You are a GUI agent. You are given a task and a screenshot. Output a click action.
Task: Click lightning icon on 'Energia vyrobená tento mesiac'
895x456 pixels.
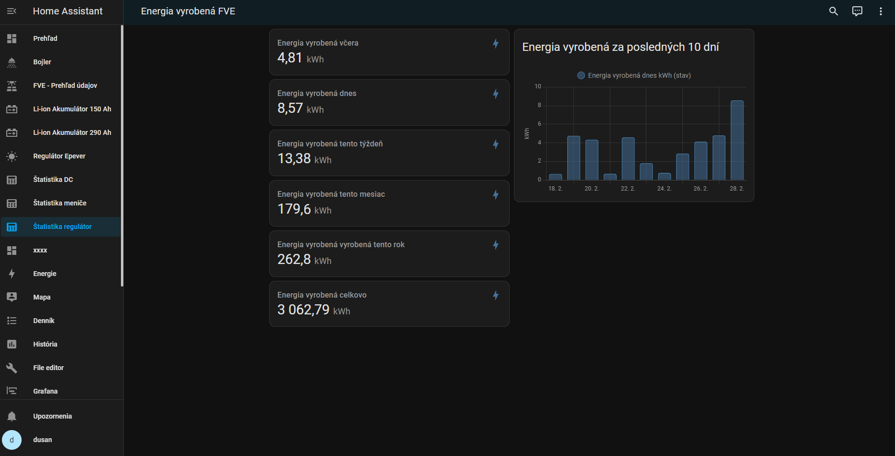click(496, 194)
